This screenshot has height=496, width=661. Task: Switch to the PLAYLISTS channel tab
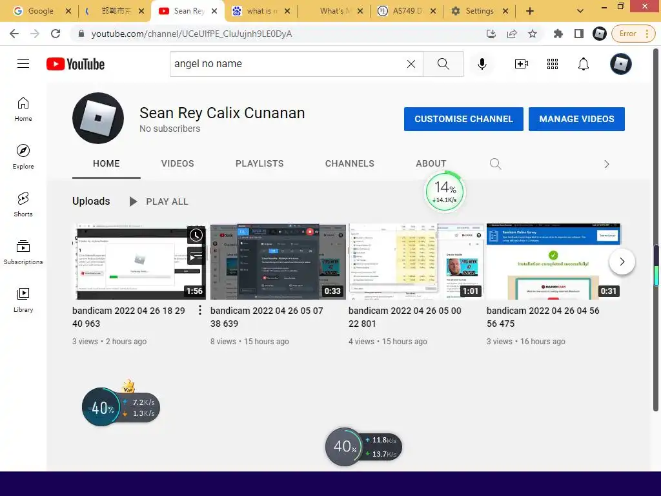259,163
